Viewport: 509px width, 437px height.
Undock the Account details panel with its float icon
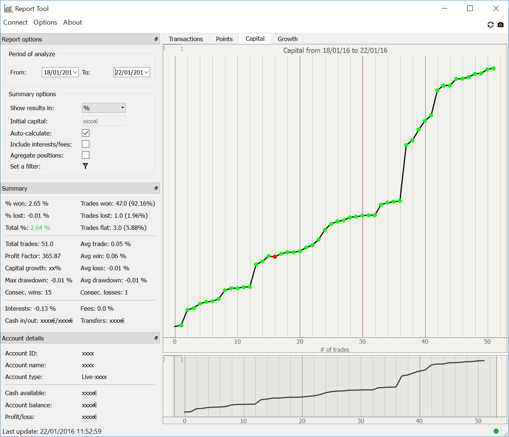(x=156, y=338)
